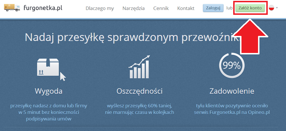Click the Polish flag language icon
The height and width of the screenshot is (131, 286).
271,8
